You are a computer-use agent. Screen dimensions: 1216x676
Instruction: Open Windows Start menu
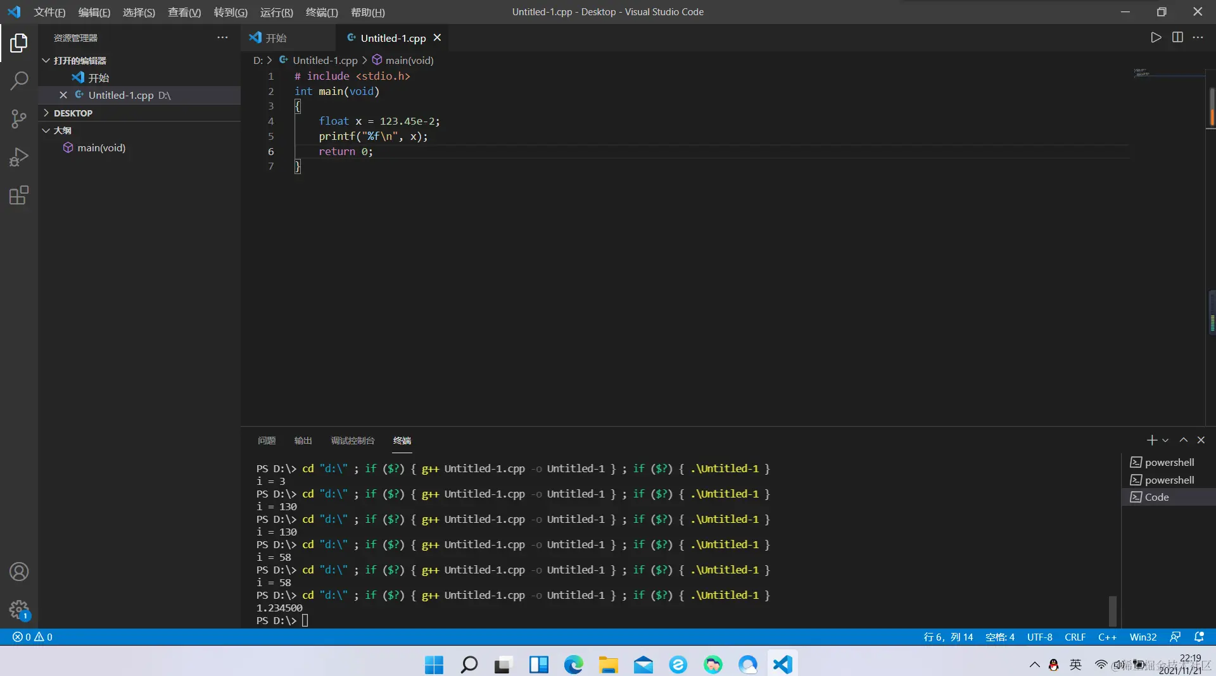(x=434, y=665)
